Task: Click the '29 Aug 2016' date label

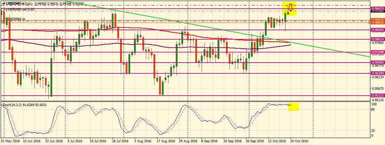Action: point(188,141)
